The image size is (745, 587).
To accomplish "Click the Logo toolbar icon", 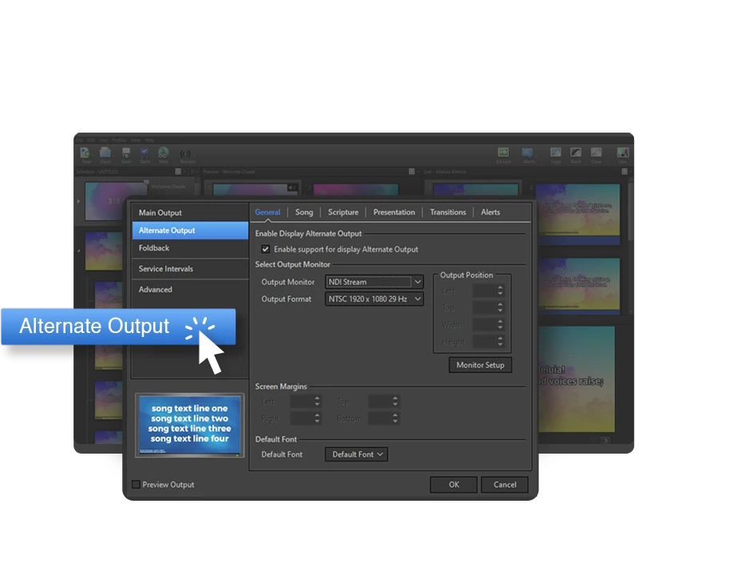I will point(556,153).
